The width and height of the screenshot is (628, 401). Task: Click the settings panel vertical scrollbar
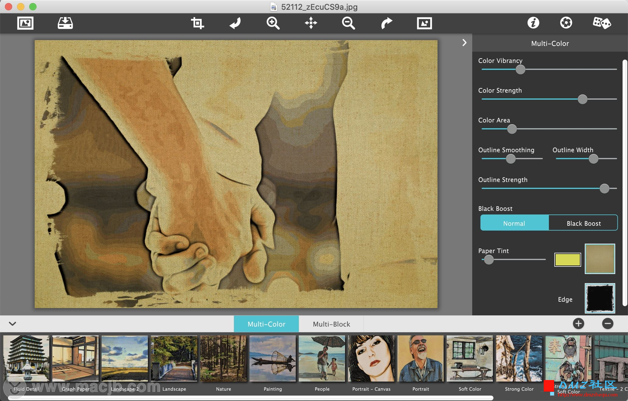click(625, 183)
